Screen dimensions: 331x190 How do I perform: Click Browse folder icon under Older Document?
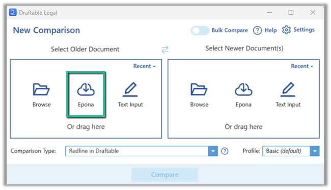[41, 89]
